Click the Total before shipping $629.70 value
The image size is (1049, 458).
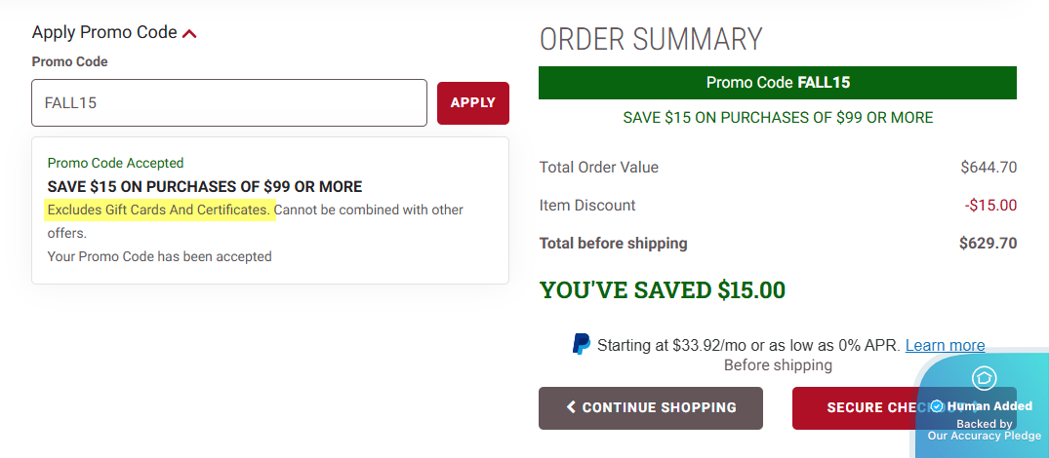click(988, 243)
